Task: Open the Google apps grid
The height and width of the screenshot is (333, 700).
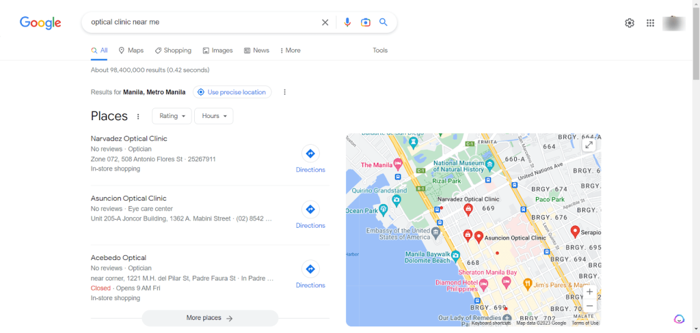Action: click(651, 23)
